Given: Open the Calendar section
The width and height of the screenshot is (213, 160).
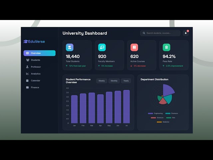Looking at the screenshot, I should 40,81.
